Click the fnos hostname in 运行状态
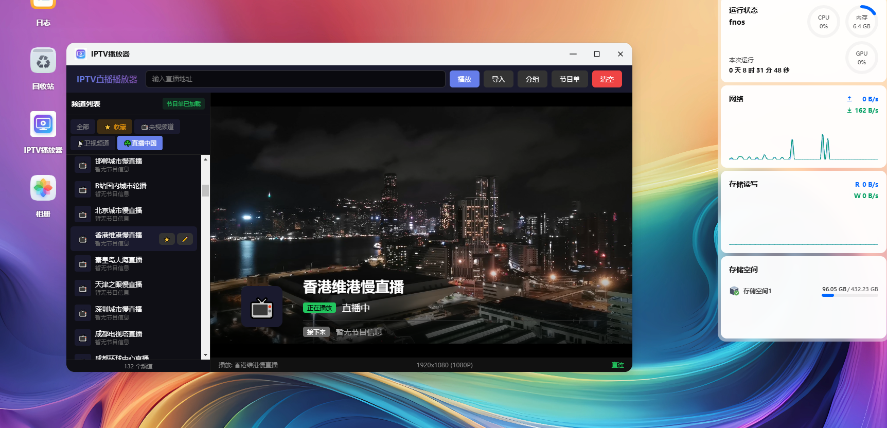 pos(737,22)
